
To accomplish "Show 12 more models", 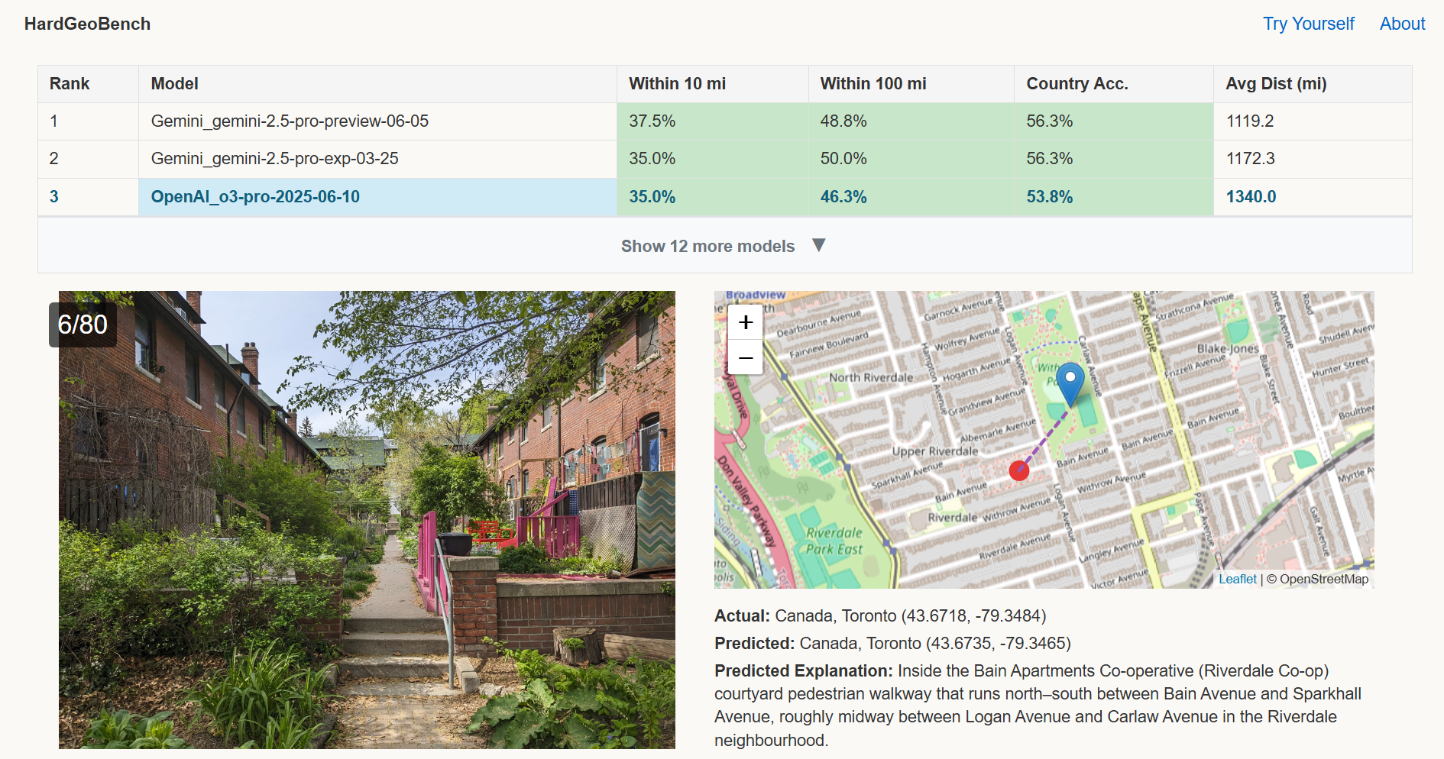I will point(707,246).
